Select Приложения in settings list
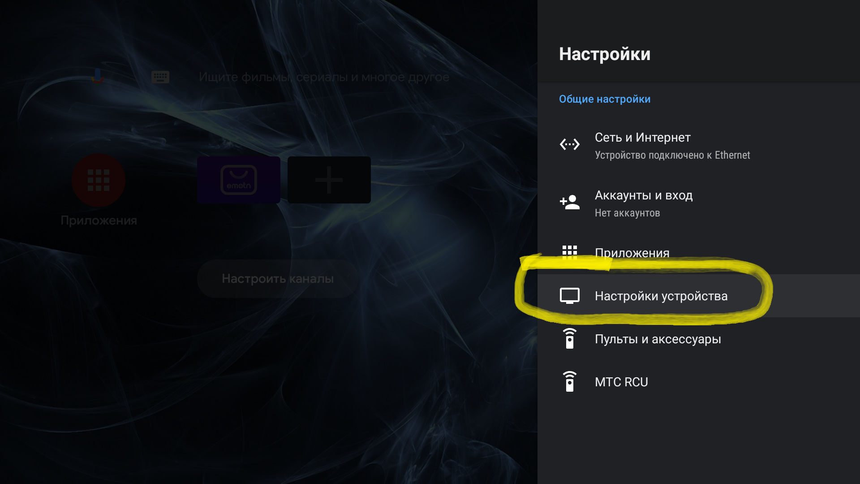Image resolution: width=860 pixels, height=484 pixels. tap(699, 253)
